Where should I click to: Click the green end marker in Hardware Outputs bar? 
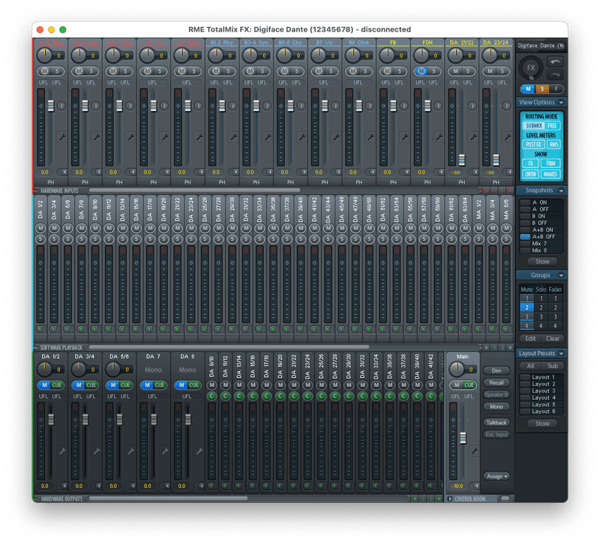click(x=439, y=499)
